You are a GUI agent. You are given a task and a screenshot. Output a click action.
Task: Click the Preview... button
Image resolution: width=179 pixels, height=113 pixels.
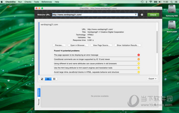click(x=59, y=45)
